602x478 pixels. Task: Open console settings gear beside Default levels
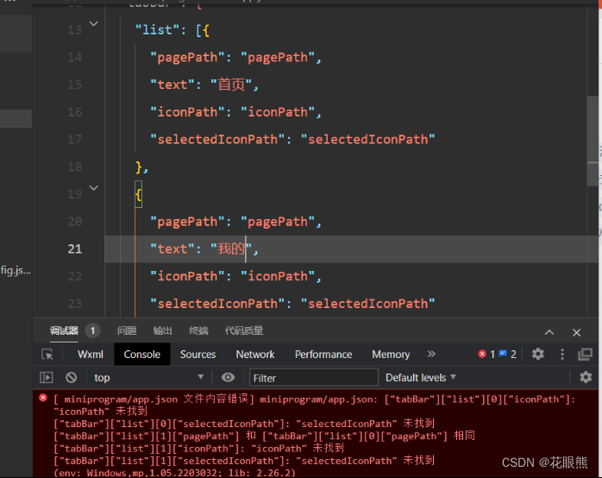pos(586,377)
